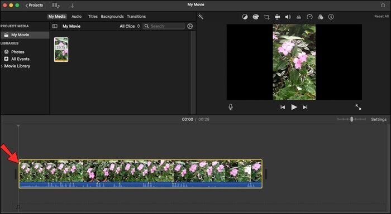Image resolution: width=391 pixels, height=214 pixels.
Task: Open clip filter and audio effects
Action: (321, 17)
